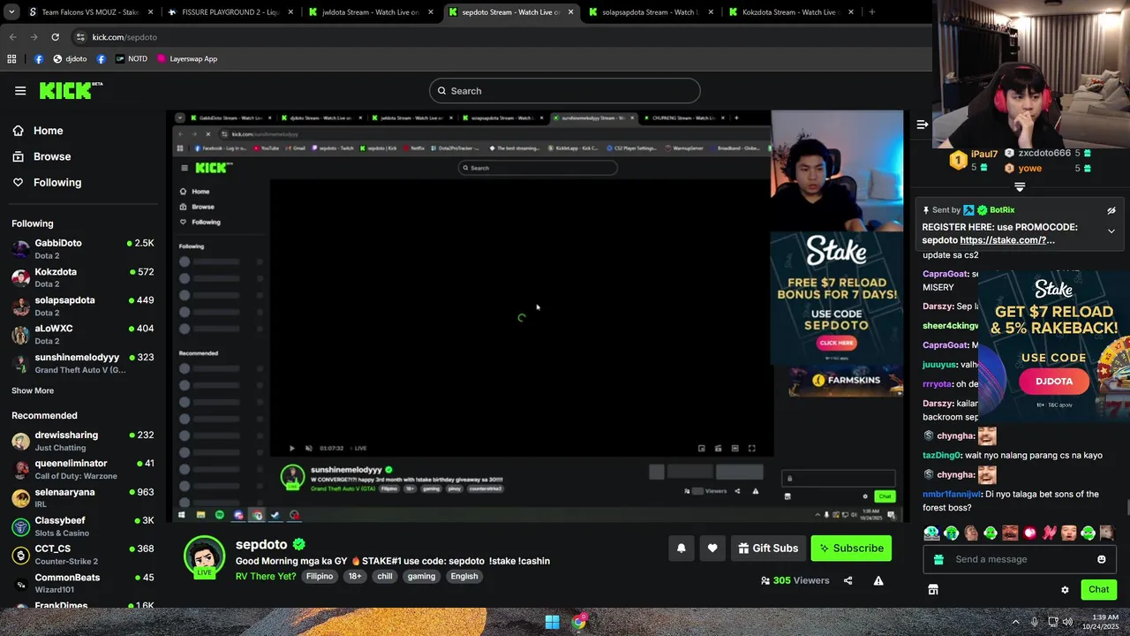Click the DJDOTA Stake ad button
The width and height of the screenshot is (1130, 636).
pyautogui.click(x=1054, y=382)
